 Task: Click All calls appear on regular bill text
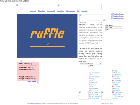(x=116, y=88)
